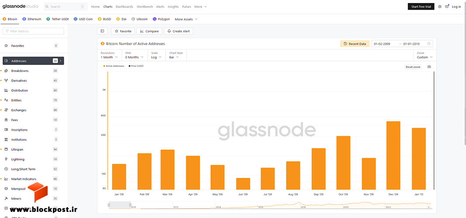Image resolution: width=466 pixels, height=218 pixels.
Task: Click the chart screenshot camera icon
Action: (429, 67)
